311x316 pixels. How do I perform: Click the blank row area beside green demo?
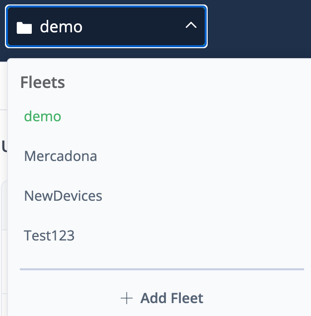(199, 117)
